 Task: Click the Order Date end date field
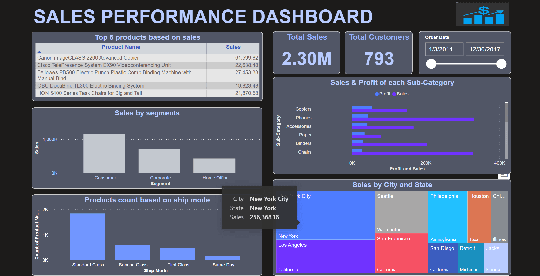coord(484,49)
